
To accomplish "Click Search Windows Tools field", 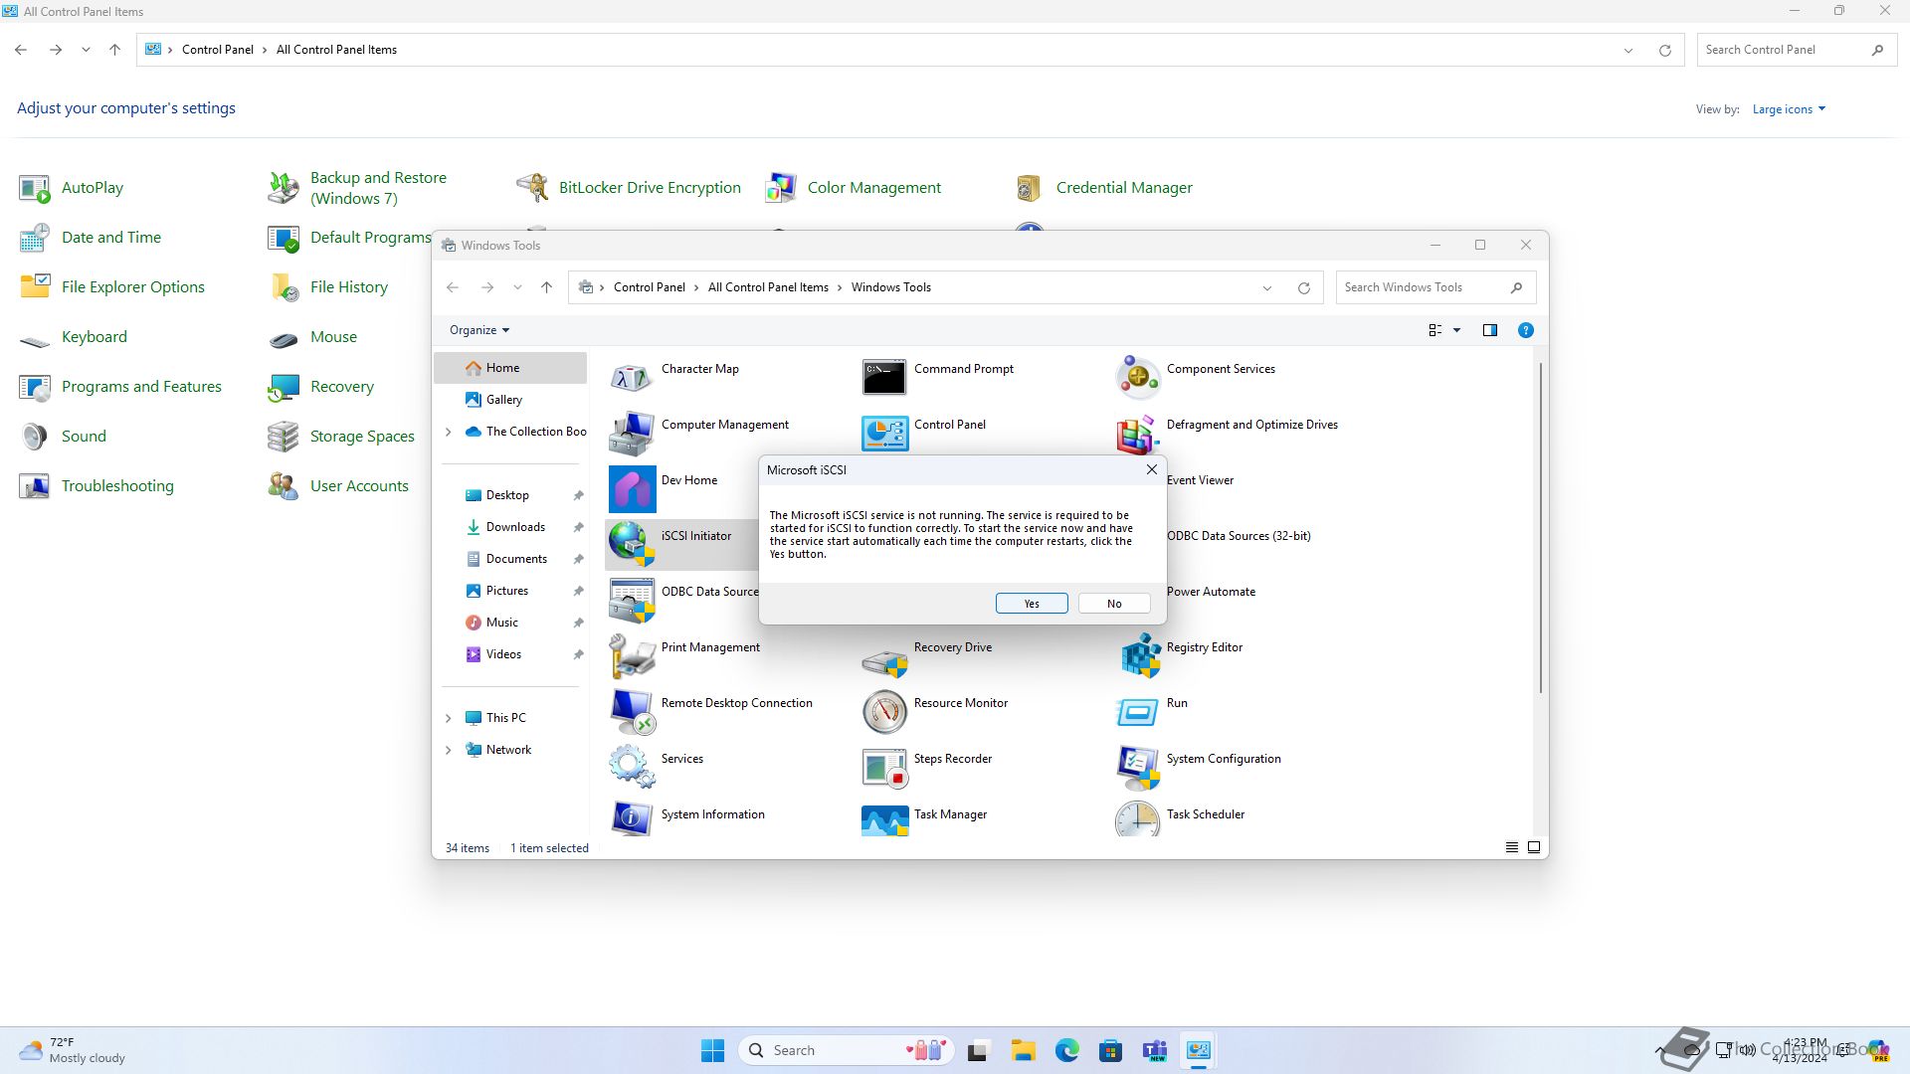I will point(1434,287).
